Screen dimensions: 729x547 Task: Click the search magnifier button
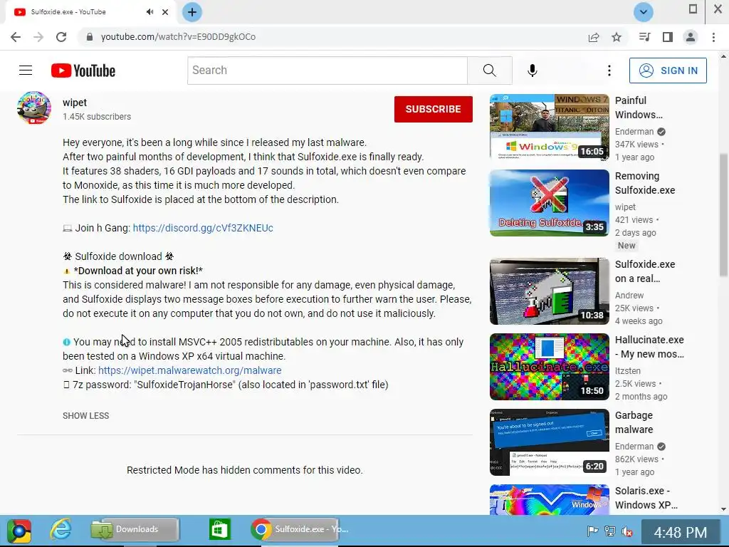pyautogui.click(x=490, y=71)
